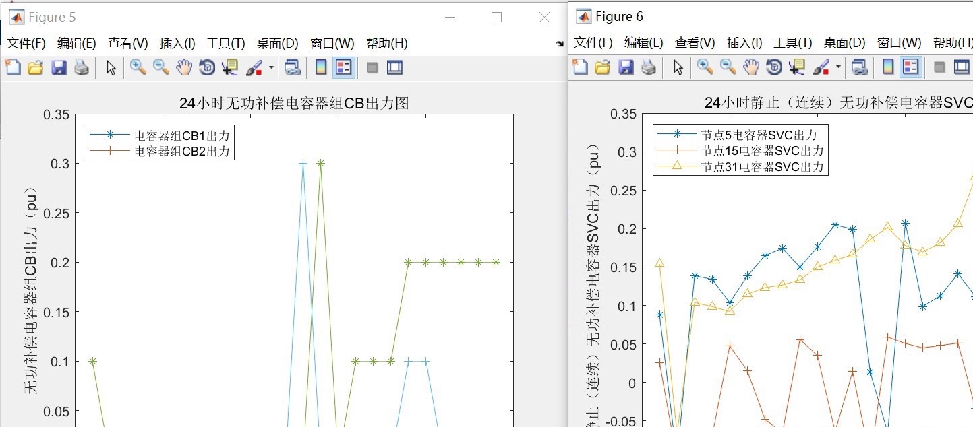Select Zoom Out tool in Figure 6
The width and height of the screenshot is (973, 427).
(x=728, y=67)
